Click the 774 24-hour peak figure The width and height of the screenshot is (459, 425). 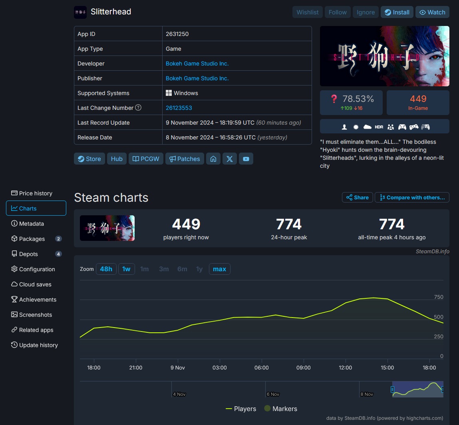289,224
